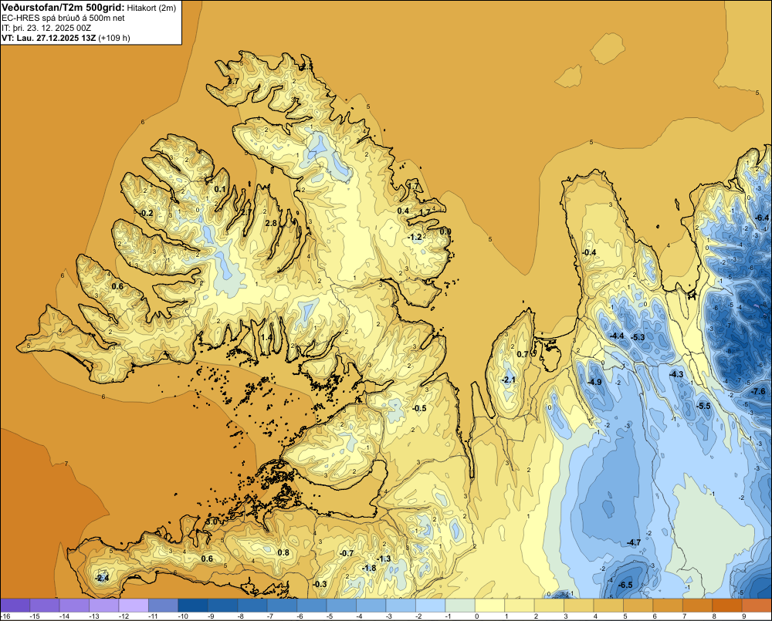Screen dimensions: 772x621
Task: Select swatch between 3 and 4 on scale
Action: point(578,605)
